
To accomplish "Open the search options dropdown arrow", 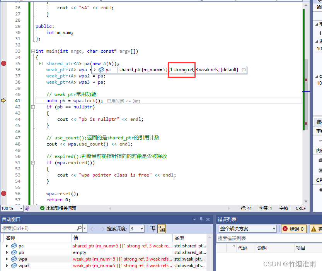I will [85, 228].
